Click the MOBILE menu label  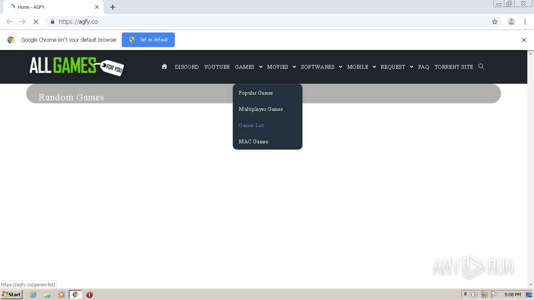[x=358, y=67]
